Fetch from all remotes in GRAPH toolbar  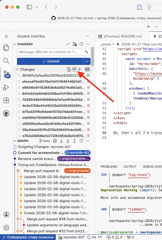pyautogui.click(x=61, y=141)
